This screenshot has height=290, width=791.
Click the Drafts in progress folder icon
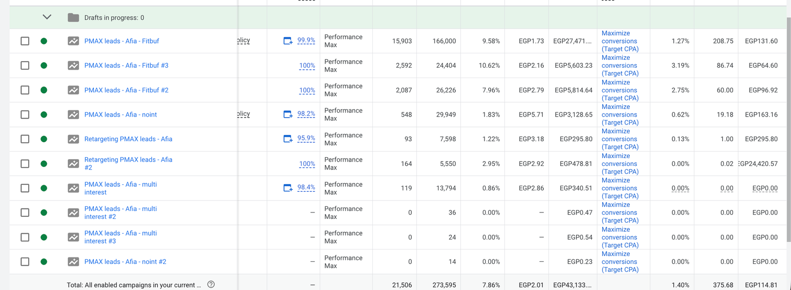click(73, 18)
